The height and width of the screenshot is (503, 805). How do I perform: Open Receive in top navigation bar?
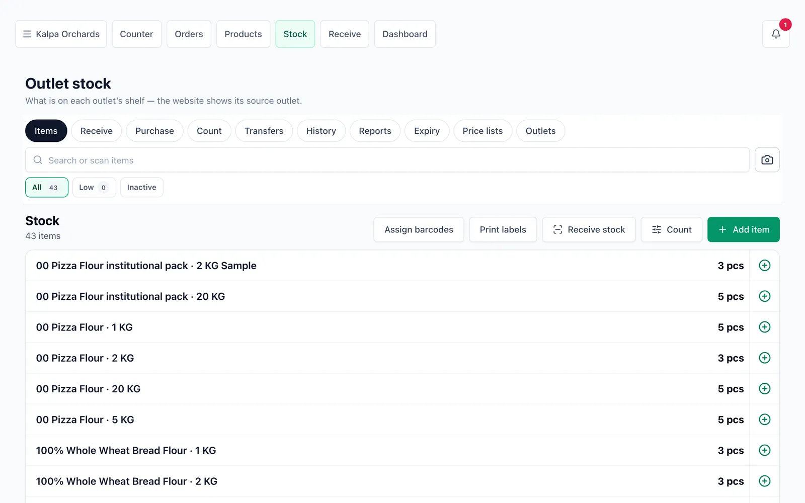pyautogui.click(x=344, y=34)
